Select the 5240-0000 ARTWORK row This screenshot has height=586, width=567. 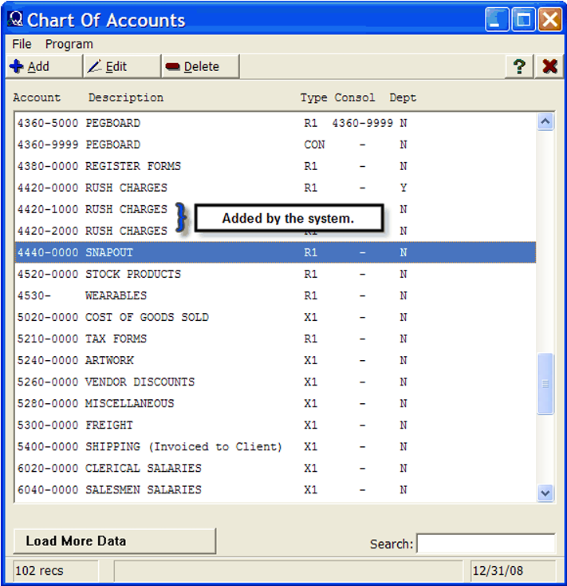pyautogui.click(x=275, y=360)
